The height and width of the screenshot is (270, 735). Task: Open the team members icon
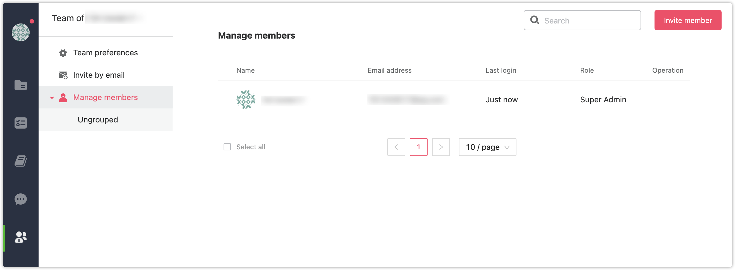pos(21,237)
